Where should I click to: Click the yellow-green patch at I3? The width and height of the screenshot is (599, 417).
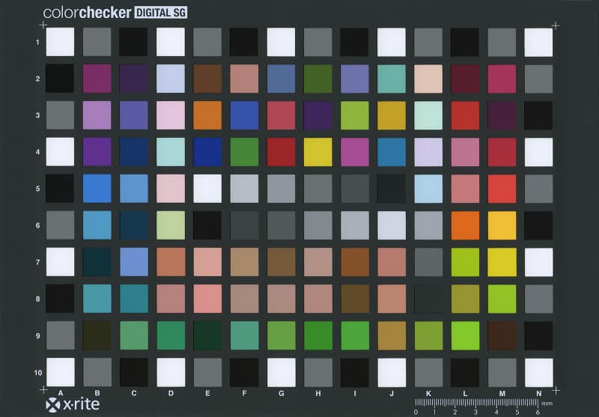pos(355,115)
